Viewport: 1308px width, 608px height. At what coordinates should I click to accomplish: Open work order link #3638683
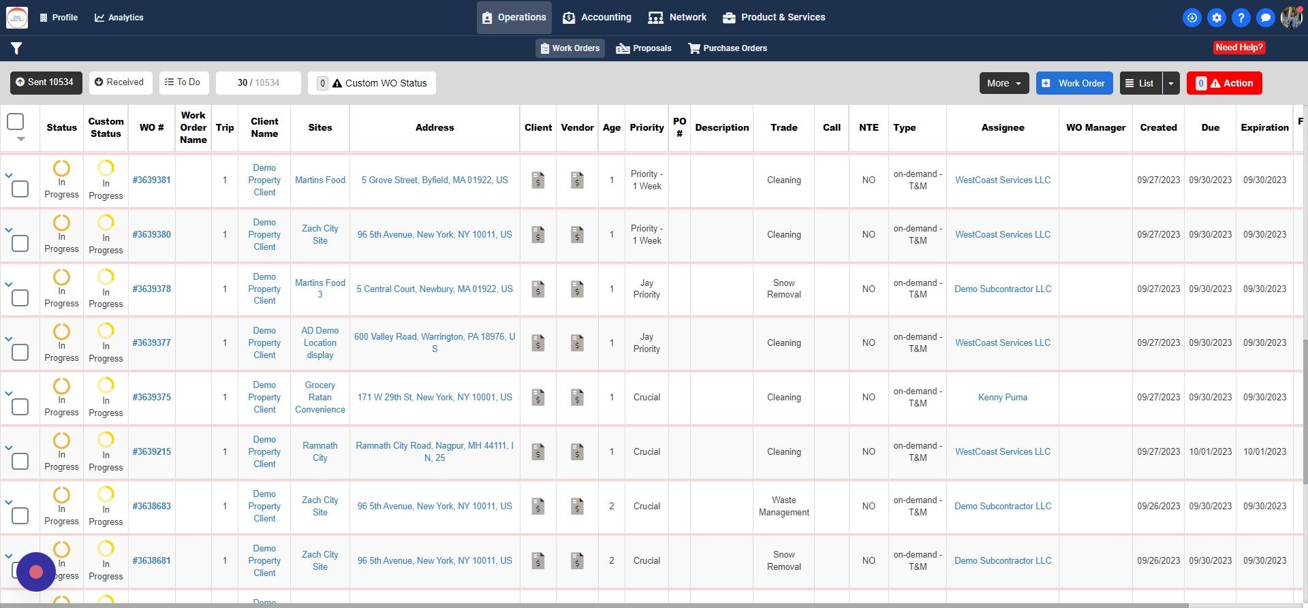click(x=151, y=506)
